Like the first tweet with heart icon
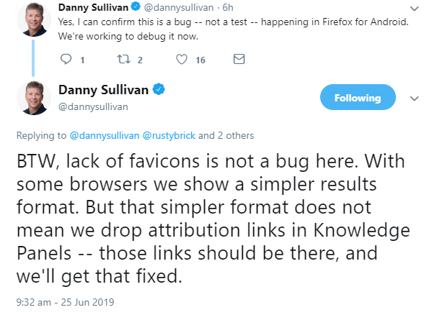 (183, 60)
